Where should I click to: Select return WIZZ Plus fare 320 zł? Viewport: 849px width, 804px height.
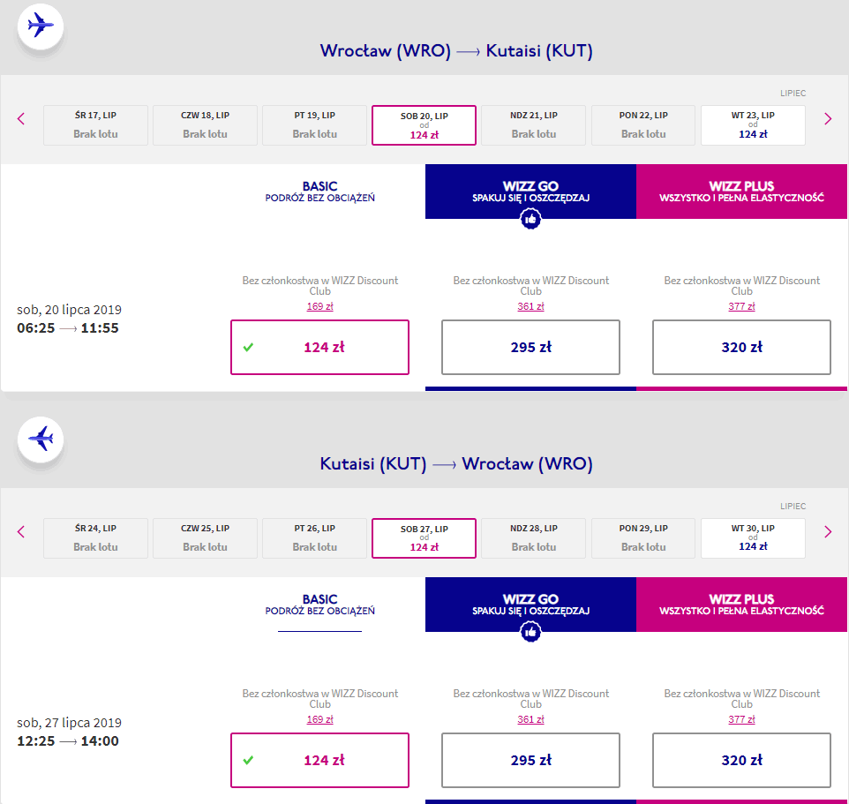[x=741, y=760]
